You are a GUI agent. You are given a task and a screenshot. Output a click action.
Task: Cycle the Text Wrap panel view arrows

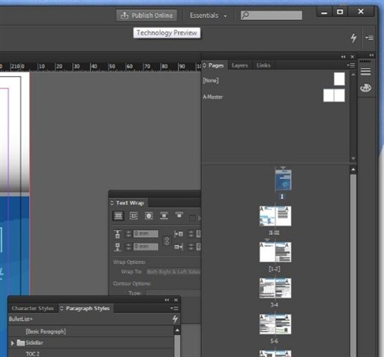click(x=112, y=203)
